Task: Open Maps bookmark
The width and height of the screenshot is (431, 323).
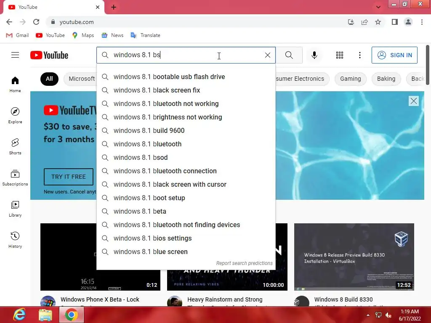Action: [x=83, y=35]
